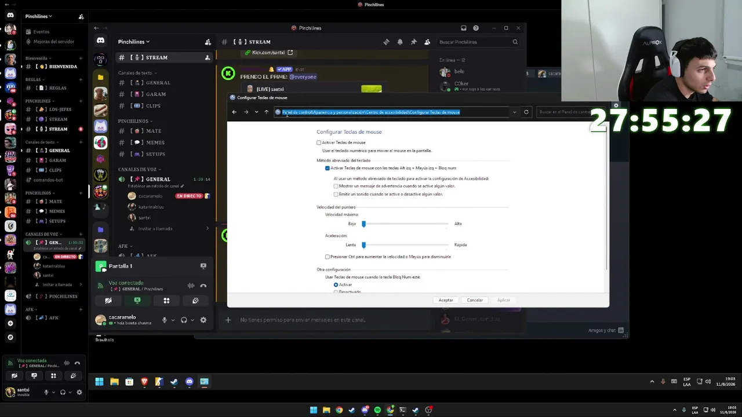Viewport: 742px width, 417px height.
Task: Click the highlighted Control Panel address path
Action: pyautogui.click(x=371, y=112)
